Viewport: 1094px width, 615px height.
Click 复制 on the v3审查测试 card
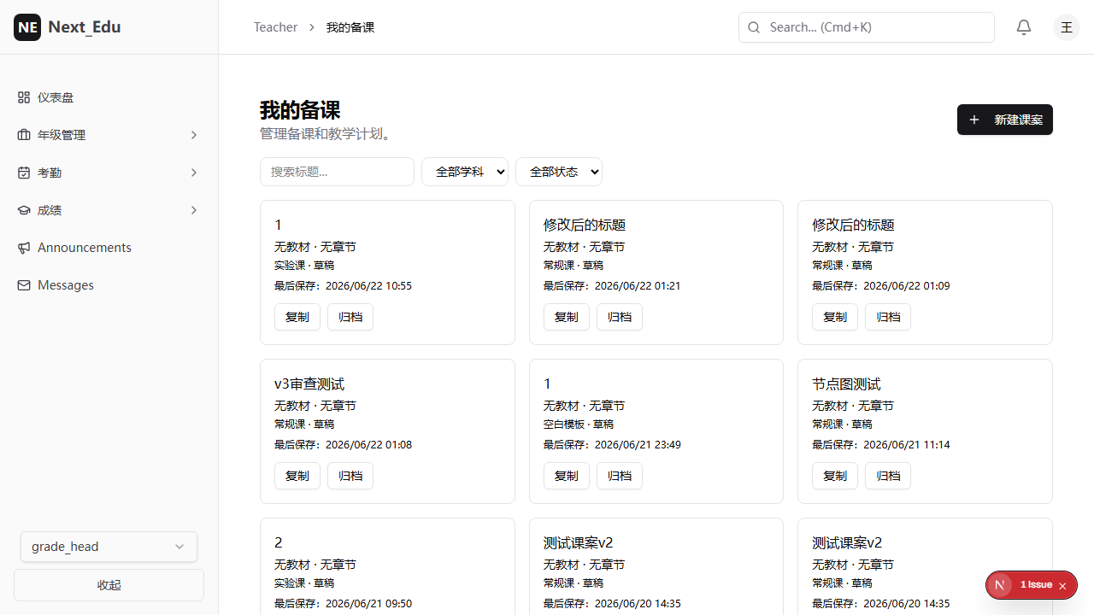[297, 476]
